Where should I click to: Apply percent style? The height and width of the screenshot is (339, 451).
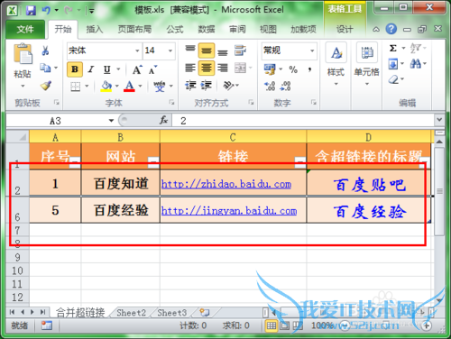293,69
